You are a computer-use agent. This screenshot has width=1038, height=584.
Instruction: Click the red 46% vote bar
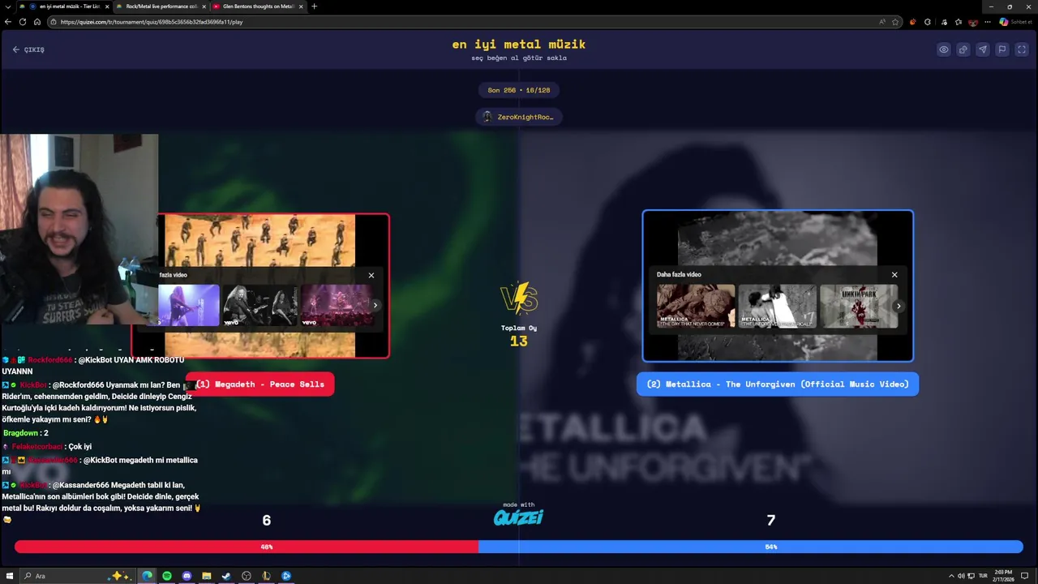tap(247, 547)
